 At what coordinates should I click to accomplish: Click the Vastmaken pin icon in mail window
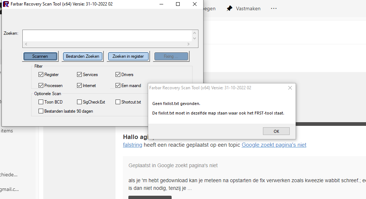coord(230,8)
